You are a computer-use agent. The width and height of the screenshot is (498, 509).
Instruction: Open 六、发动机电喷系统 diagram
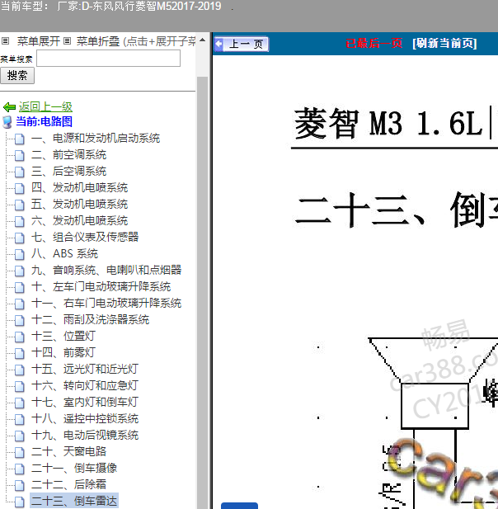[x=79, y=221]
